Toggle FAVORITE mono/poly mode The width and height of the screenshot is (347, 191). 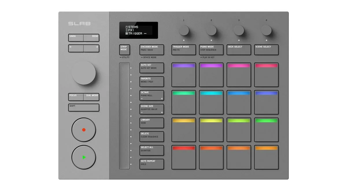tap(151, 81)
